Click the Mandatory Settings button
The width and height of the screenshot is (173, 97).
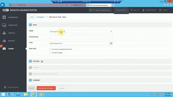(x=46, y=88)
